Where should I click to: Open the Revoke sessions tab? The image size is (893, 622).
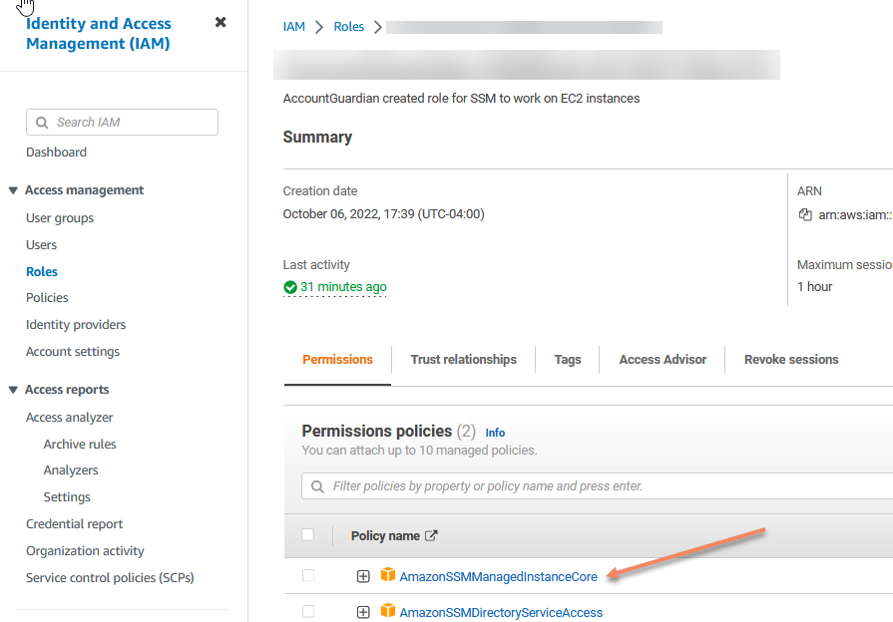click(x=791, y=360)
